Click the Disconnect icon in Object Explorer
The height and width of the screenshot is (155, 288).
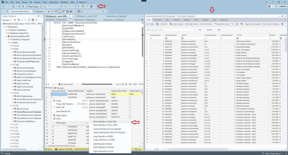(19, 20)
